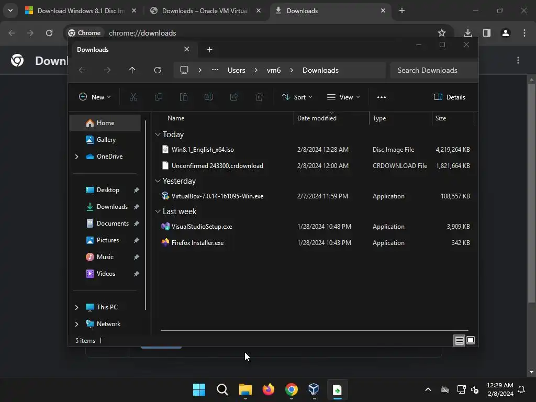536x402 pixels.
Task: Expand This PC in navigation pane
Action: (76, 307)
